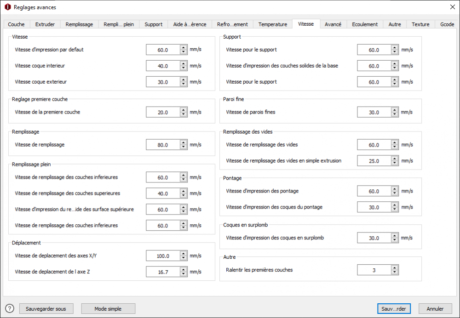The image size is (460, 318).
Task: Open the Gcode tab
Action: (x=447, y=24)
